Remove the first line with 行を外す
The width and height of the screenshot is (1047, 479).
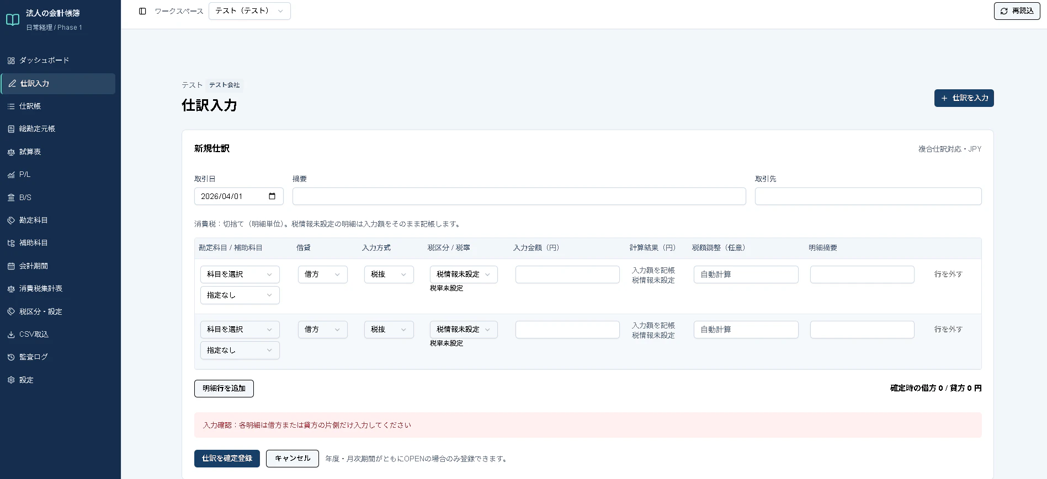point(948,275)
